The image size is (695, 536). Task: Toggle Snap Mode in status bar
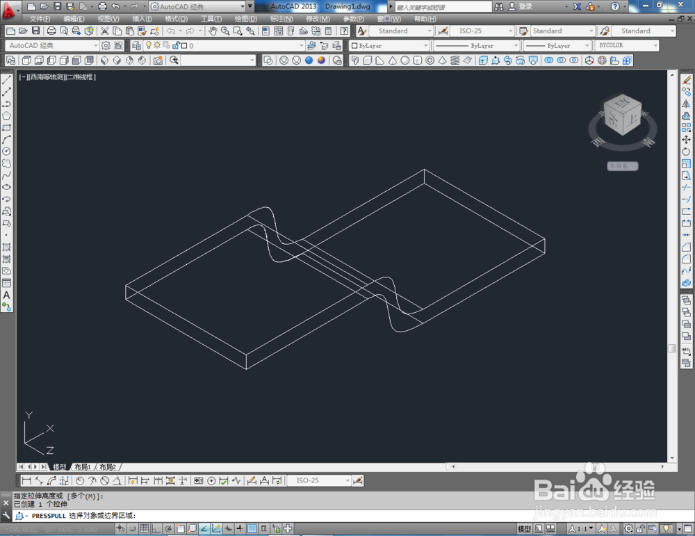pos(133,528)
